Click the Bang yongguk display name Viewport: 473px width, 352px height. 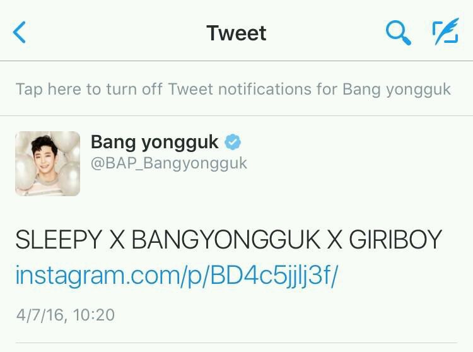coord(155,143)
